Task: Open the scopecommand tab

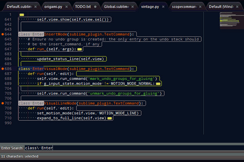Action: point(184,6)
